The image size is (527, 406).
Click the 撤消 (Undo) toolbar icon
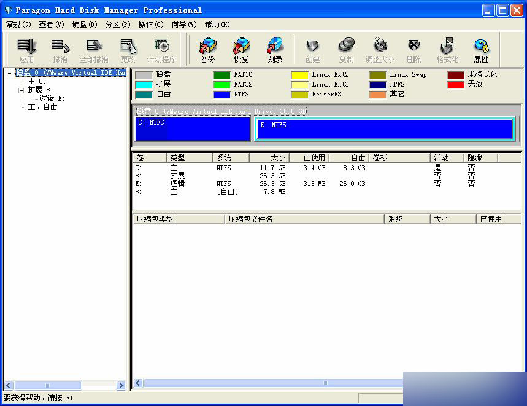(60, 50)
